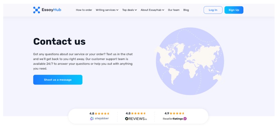Click Shoot us a message button
Screen dimensions: 276x126
58,80
